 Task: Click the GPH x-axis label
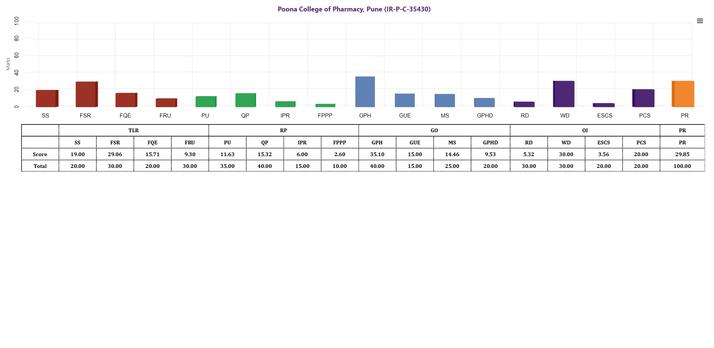click(x=365, y=116)
